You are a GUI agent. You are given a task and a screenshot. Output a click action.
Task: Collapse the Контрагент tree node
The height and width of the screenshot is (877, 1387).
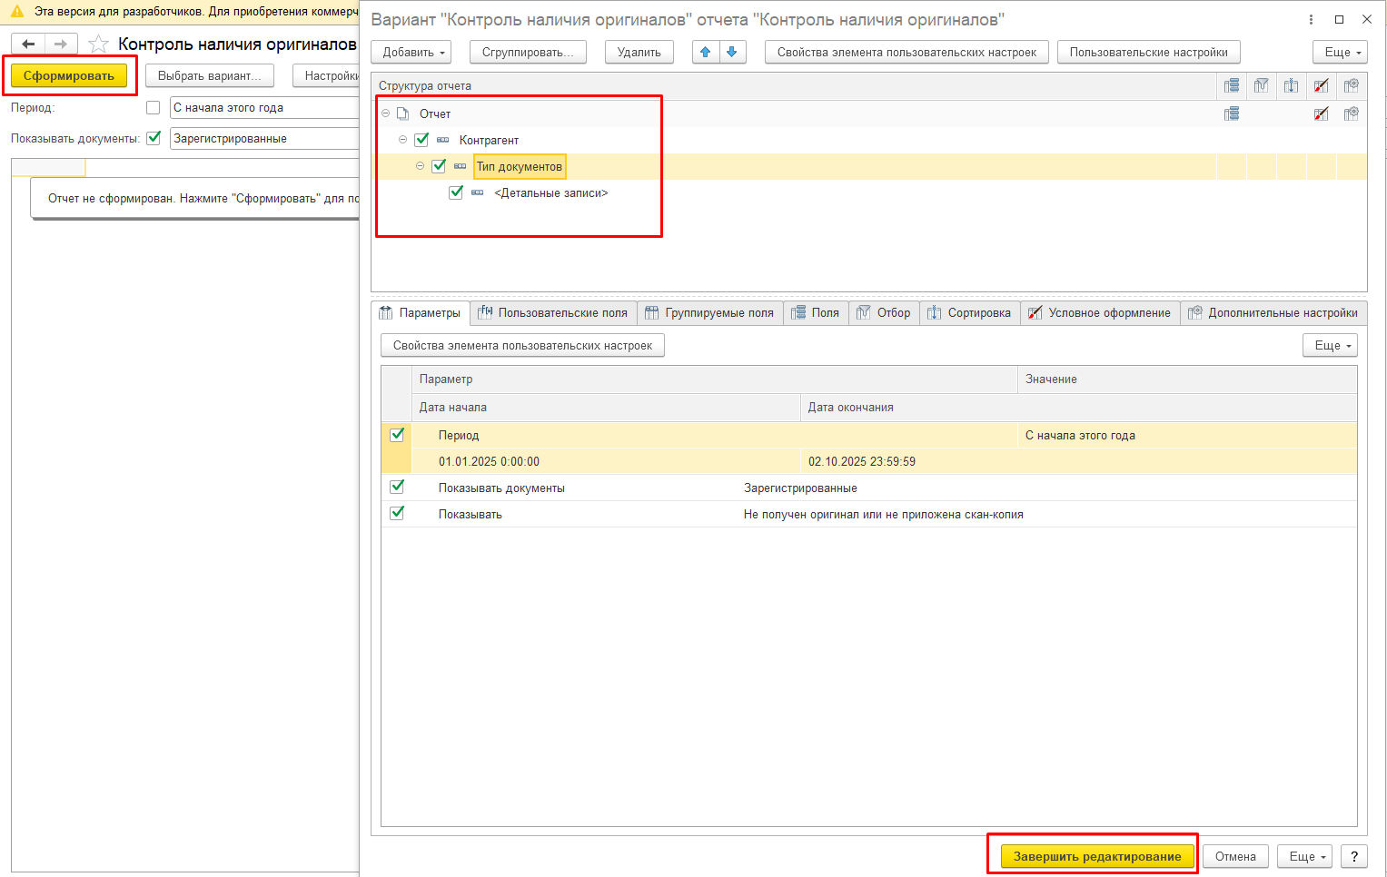pyautogui.click(x=403, y=140)
